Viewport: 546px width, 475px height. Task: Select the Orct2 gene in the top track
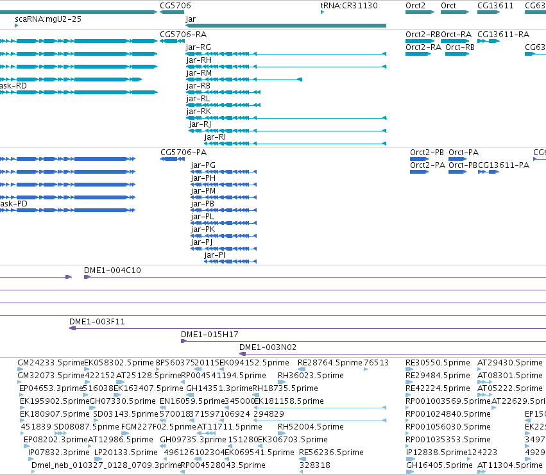[x=420, y=12]
